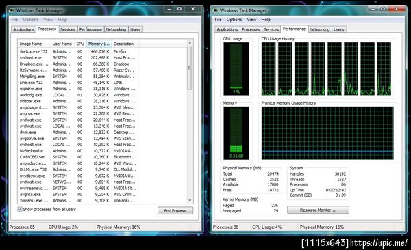Screen dimensions: 411x250
Task: Switch to Services tab in right window
Action: 271,29
